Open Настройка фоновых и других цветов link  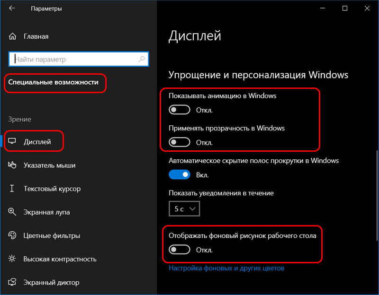click(x=226, y=268)
